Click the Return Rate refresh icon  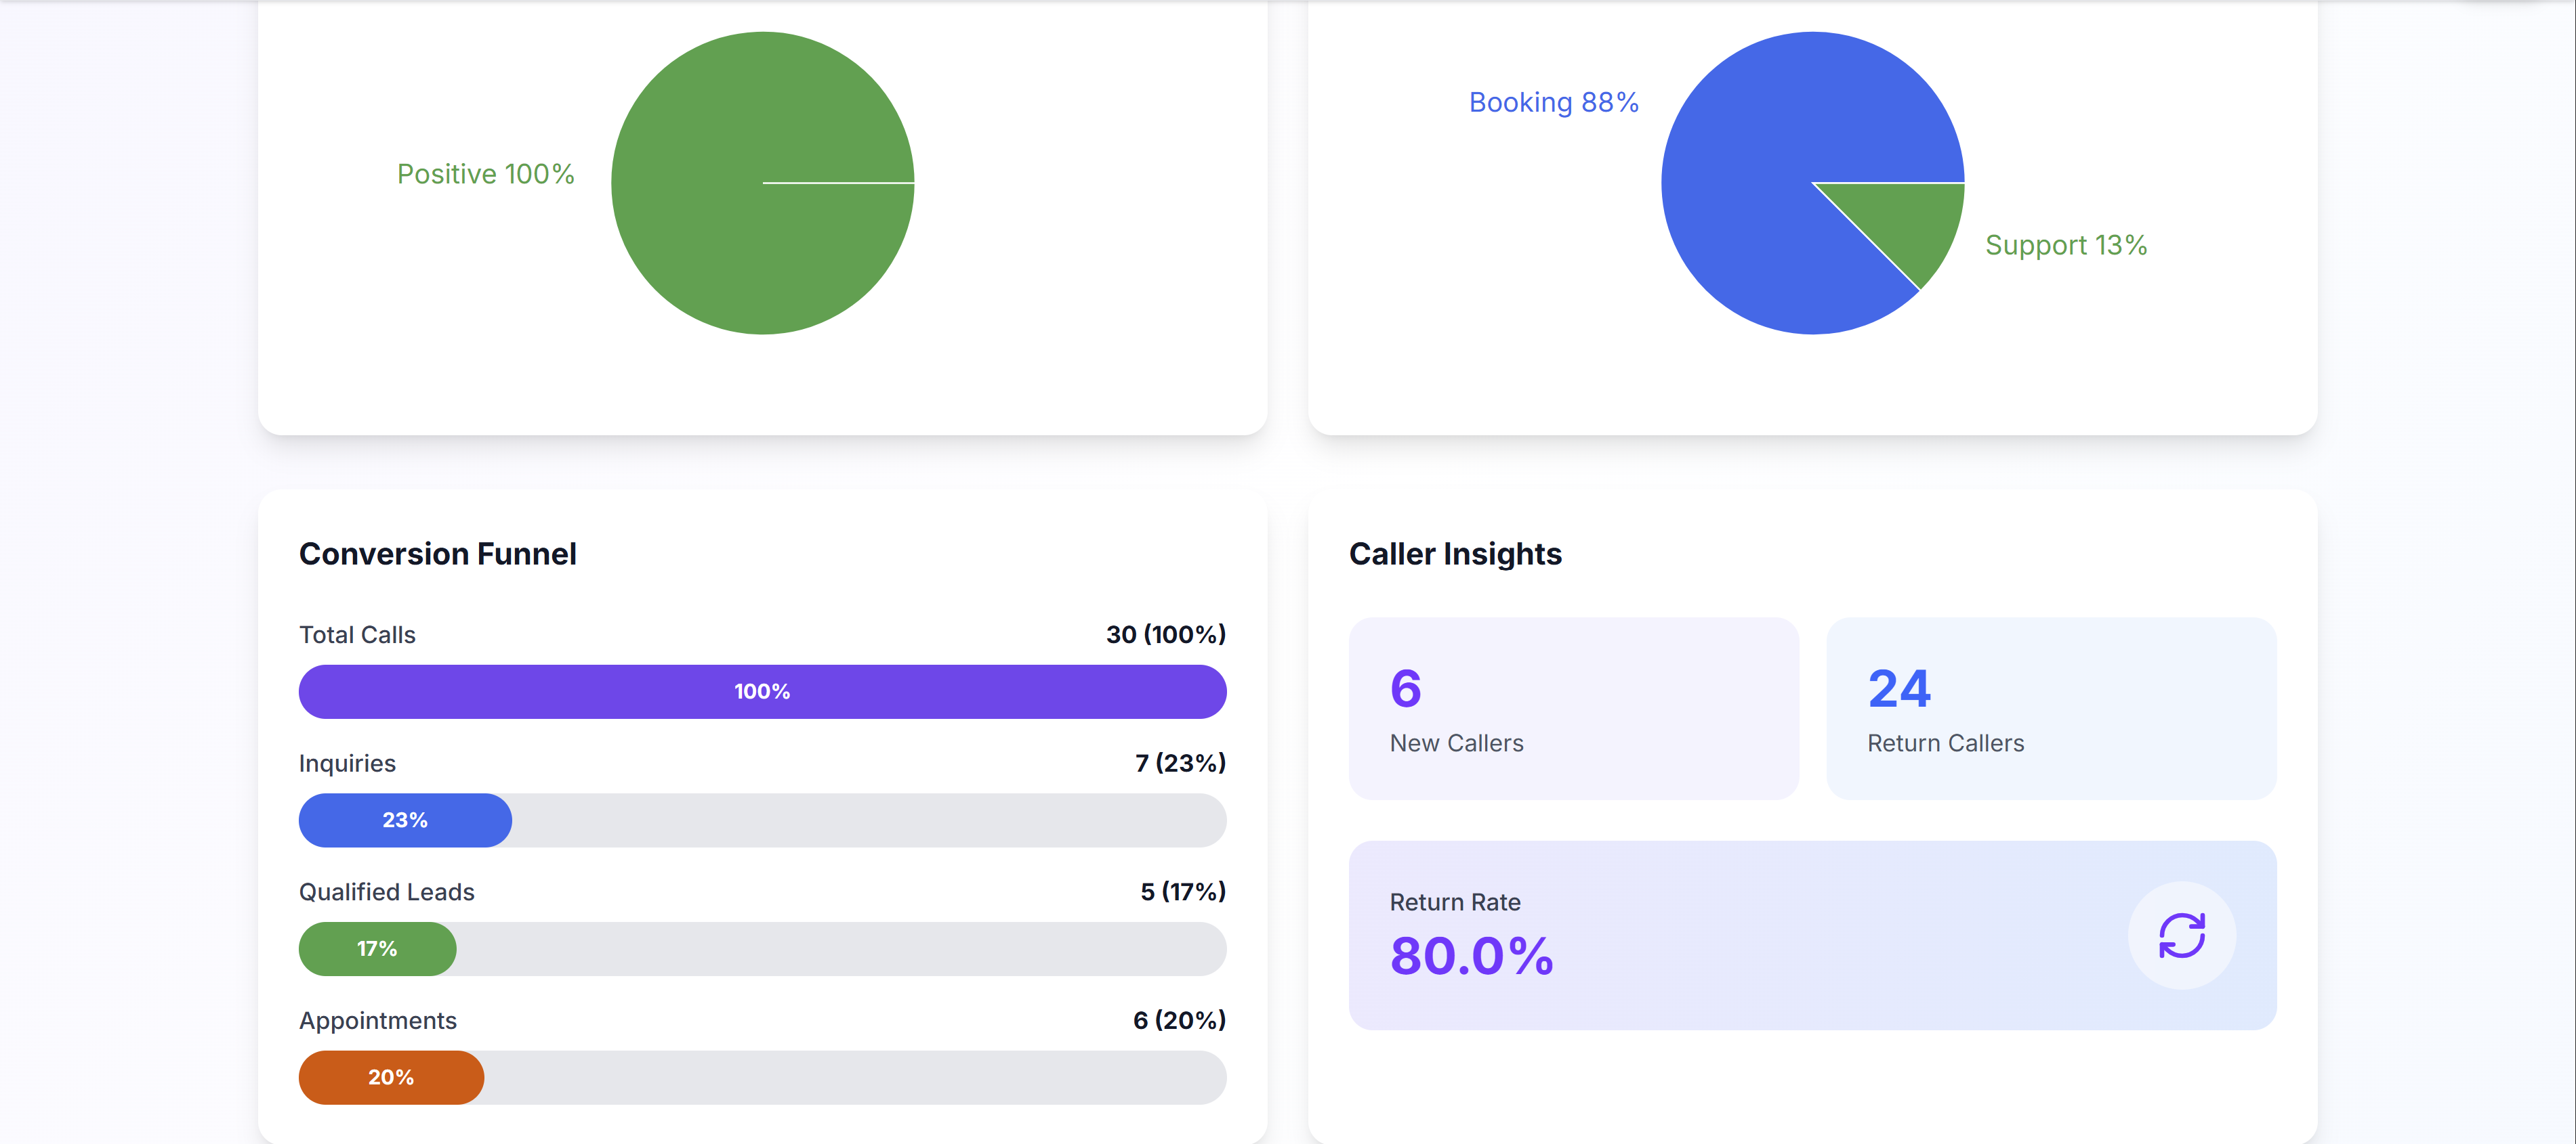tap(2181, 936)
